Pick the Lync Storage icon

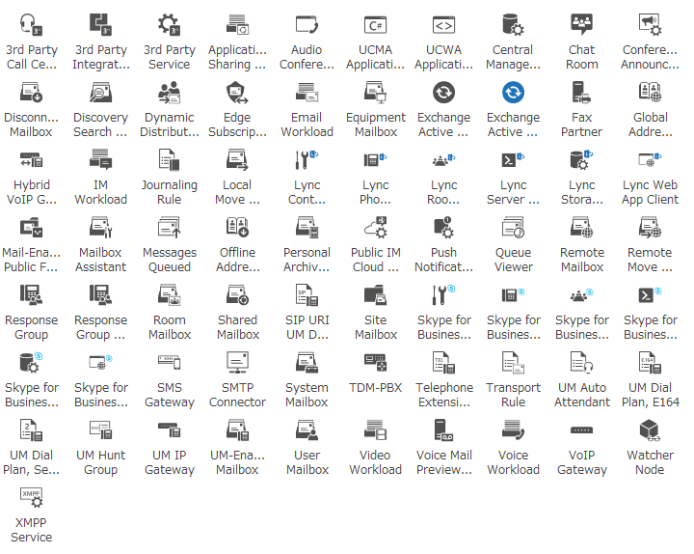[x=581, y=160]
